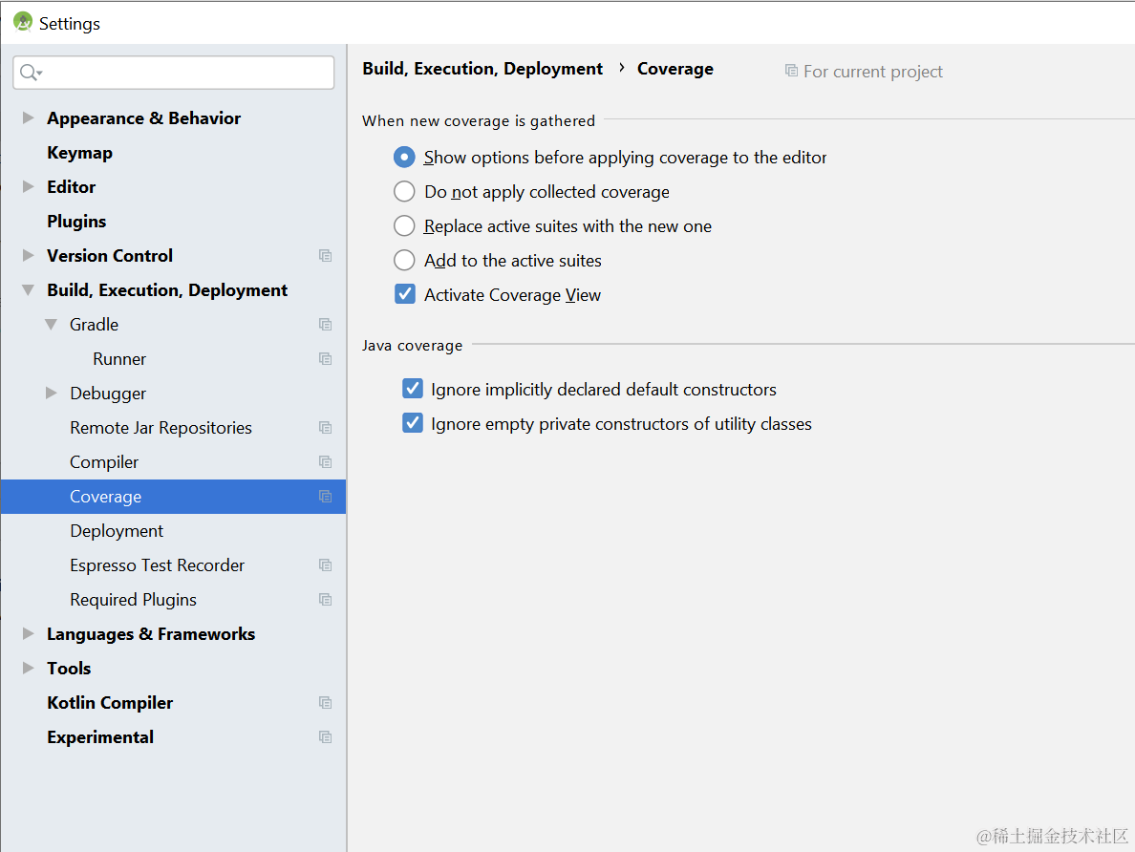
Task: Click the project-scope icon beside Compiler
Action: coord(325,461)
